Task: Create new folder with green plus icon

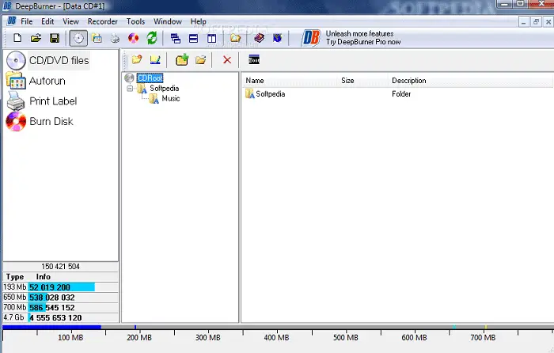Action: pyautogui.click(x=182, y=60)
